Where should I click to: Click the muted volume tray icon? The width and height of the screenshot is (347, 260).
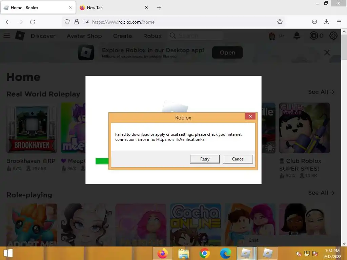[299, 254]
